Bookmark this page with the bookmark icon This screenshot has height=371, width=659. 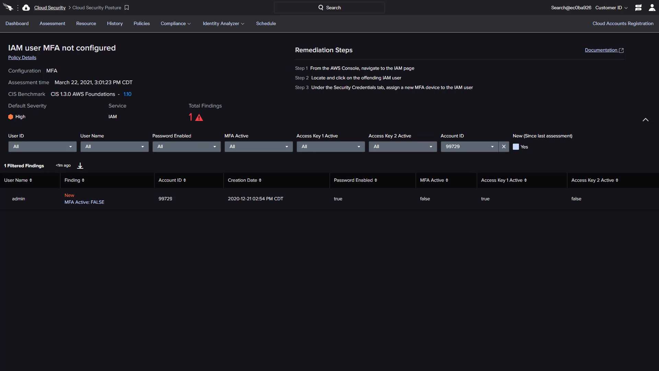point(127,8)
